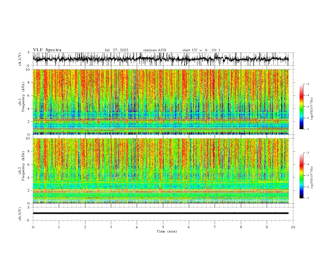The width and height of the screenshot is (330, 255).
Task: Click the "Time (min)" axis label
Action: point(167,231)
